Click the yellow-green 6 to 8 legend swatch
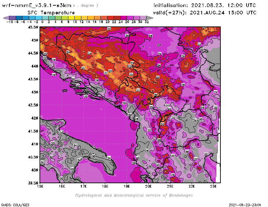This screenshot has height=207, width=268. pyautogui.click(x=65, y=18)
